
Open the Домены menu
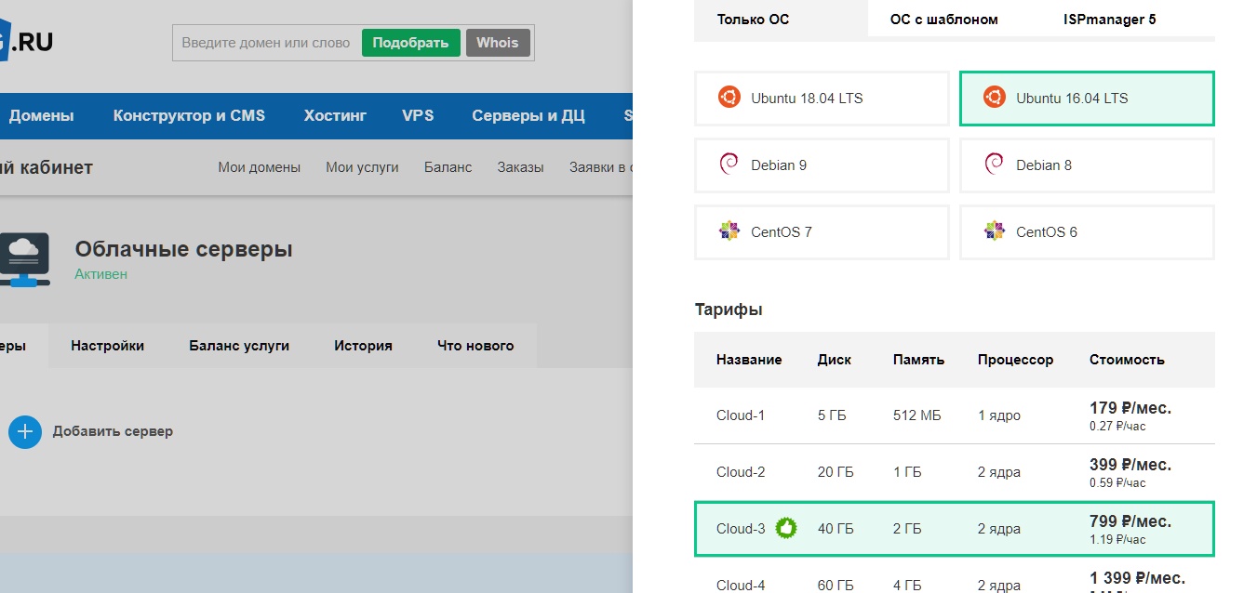41,115
